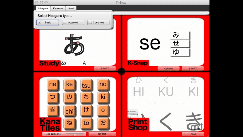Pick the の kana tile
Screen dimensions: 243x137
point(70,97)
